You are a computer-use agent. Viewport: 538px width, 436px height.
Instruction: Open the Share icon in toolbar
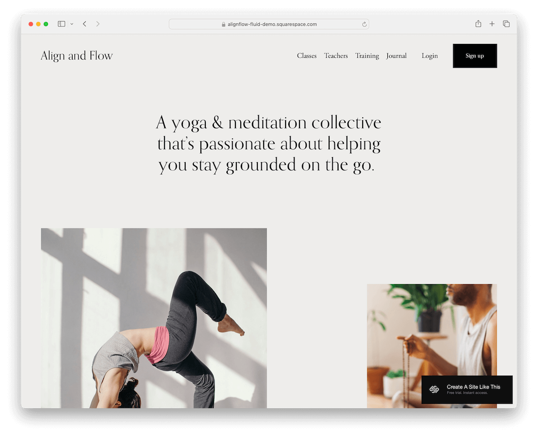pyautogui.click(x=478, y=24)
